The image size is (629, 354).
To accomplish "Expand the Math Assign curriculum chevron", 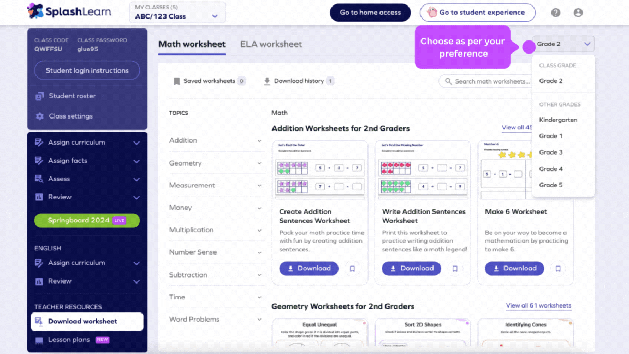I will (x=137, y=143).
